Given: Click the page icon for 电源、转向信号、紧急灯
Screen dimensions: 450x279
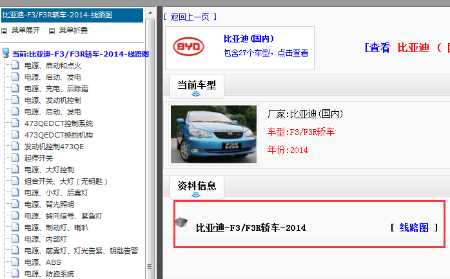Looking at the screenshot, I should pos(15,215).
